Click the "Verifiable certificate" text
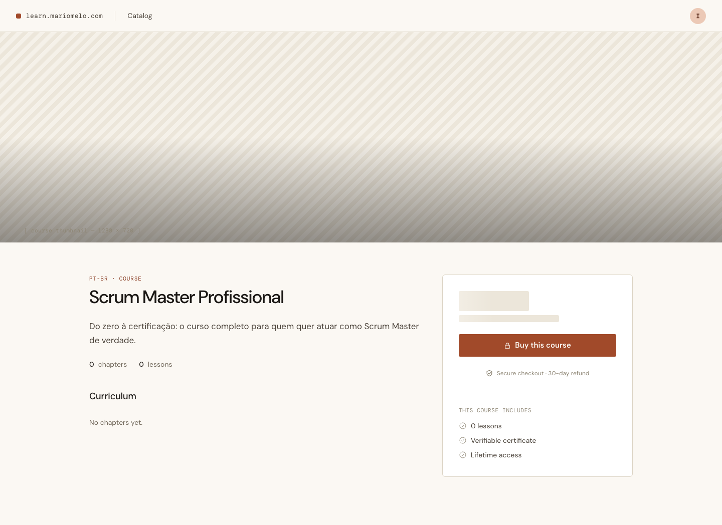722x525 pixels. (503, 440)
